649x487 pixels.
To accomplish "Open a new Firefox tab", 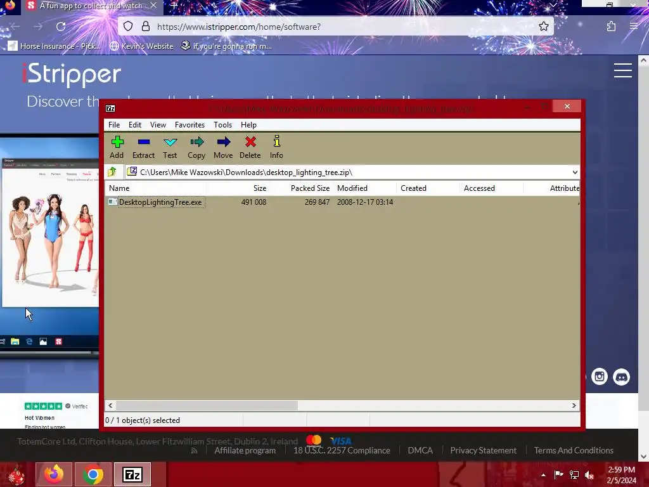I will tap(174, 5).
